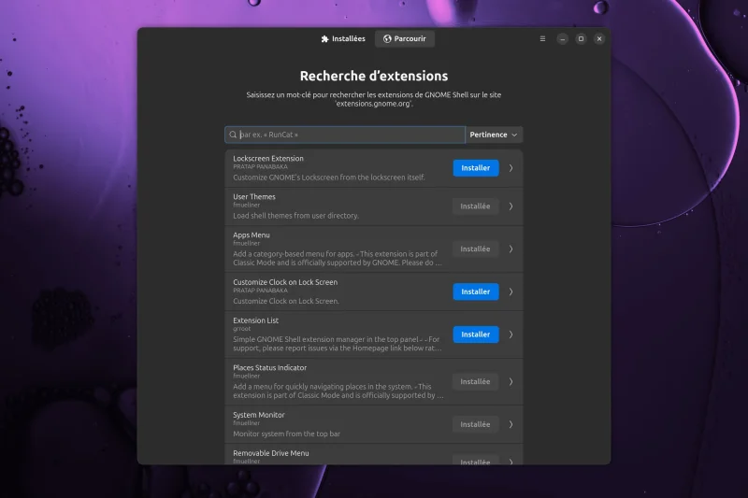The height and width of the screenshot is (498, 748).
Task: Install the Lockscreen Extension
Action: (x=476, y=168)
